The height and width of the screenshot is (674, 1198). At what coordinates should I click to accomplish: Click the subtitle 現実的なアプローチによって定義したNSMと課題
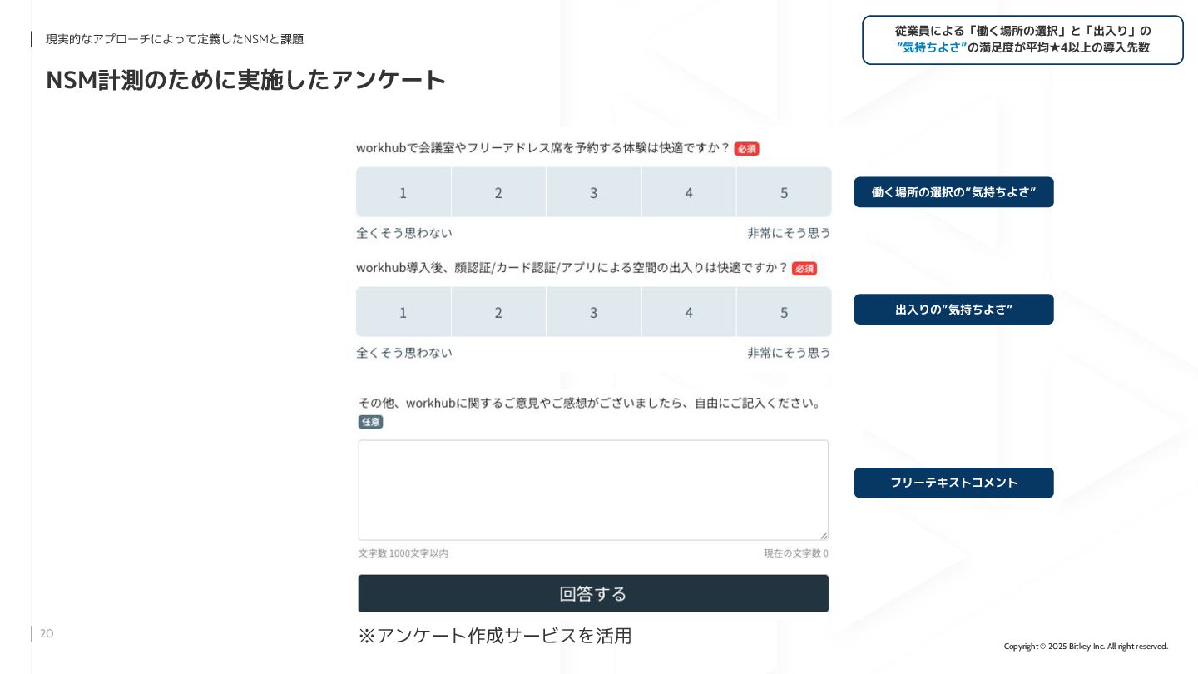pos(175,39)
